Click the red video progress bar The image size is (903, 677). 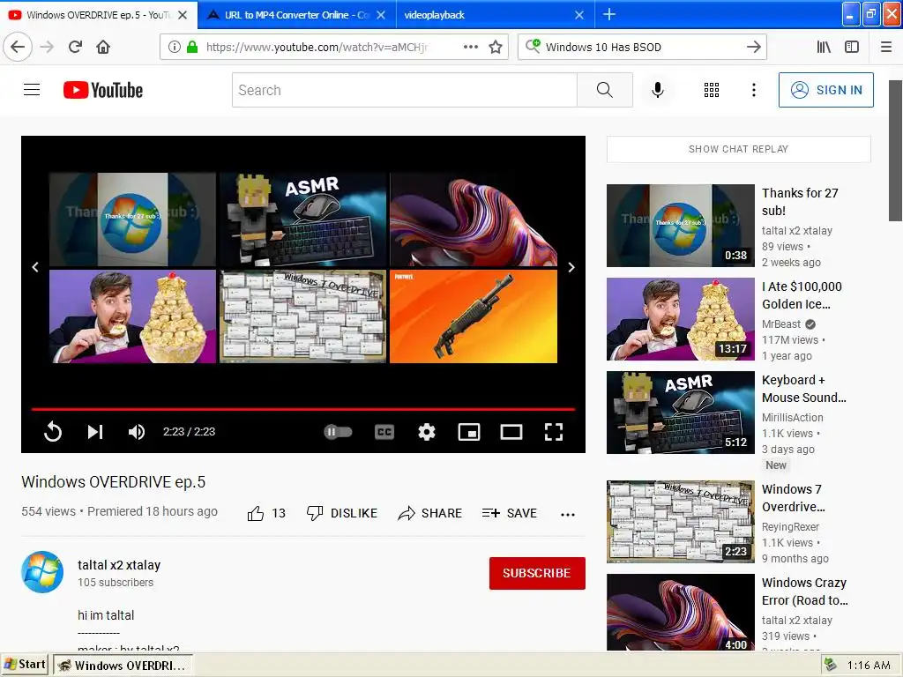click(x=303, y=409)
